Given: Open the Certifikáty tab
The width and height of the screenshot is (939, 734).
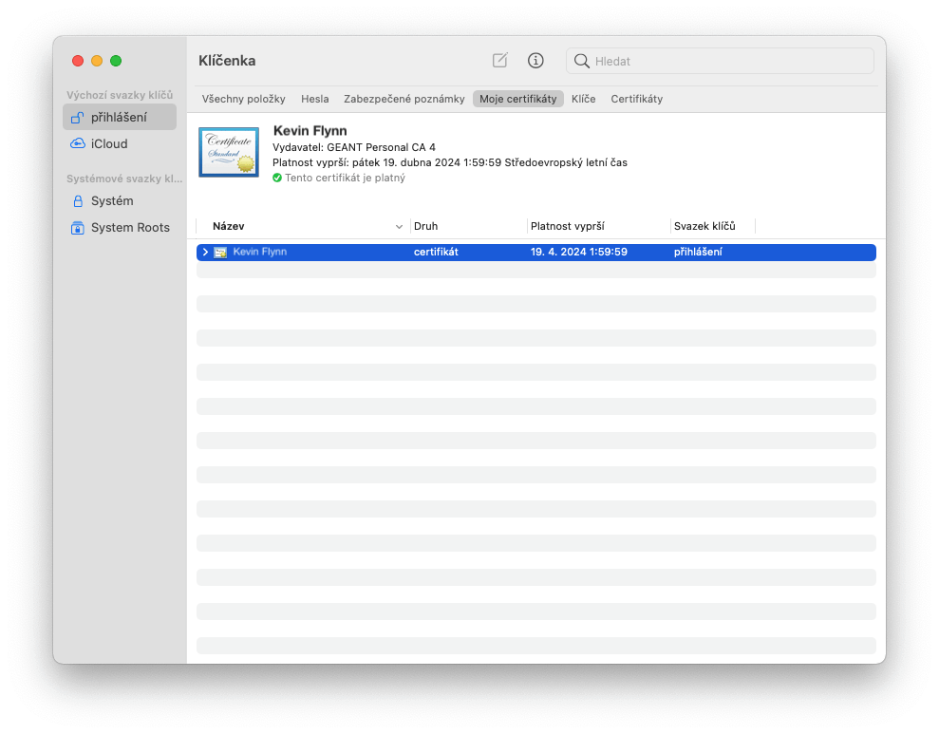Looking at the screenshot, I should 636,99.
